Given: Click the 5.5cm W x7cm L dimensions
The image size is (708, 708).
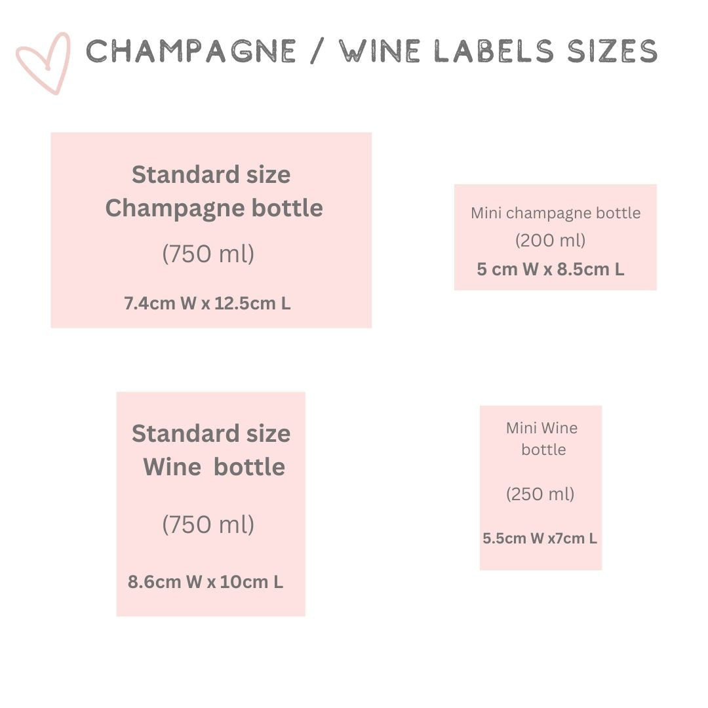Looking at the screenshot, I should point(540,538).
